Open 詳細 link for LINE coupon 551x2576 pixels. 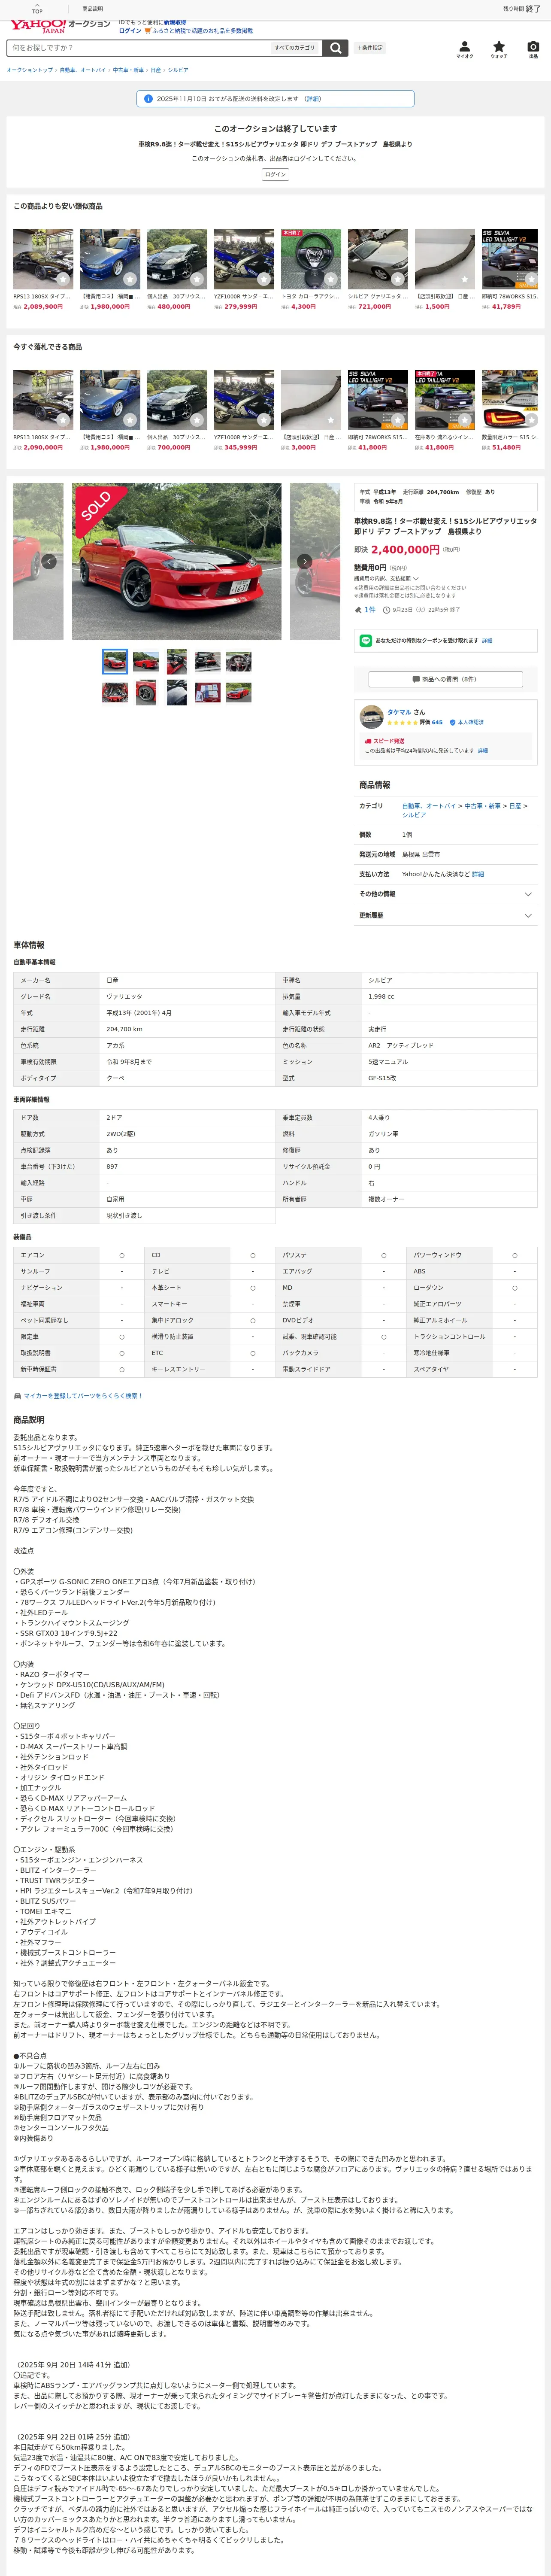487,640
